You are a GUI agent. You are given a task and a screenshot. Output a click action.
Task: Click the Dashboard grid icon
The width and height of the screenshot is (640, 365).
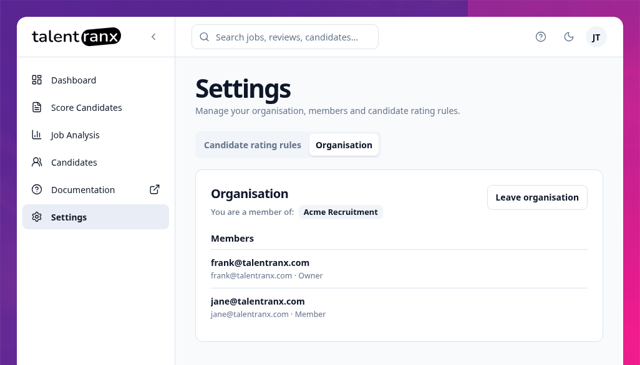pyautogui.click(x=37, y=80)
